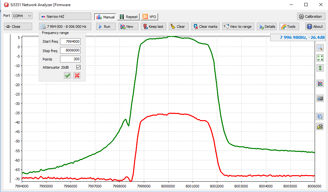Clear the chart traces

pos(179,27)
